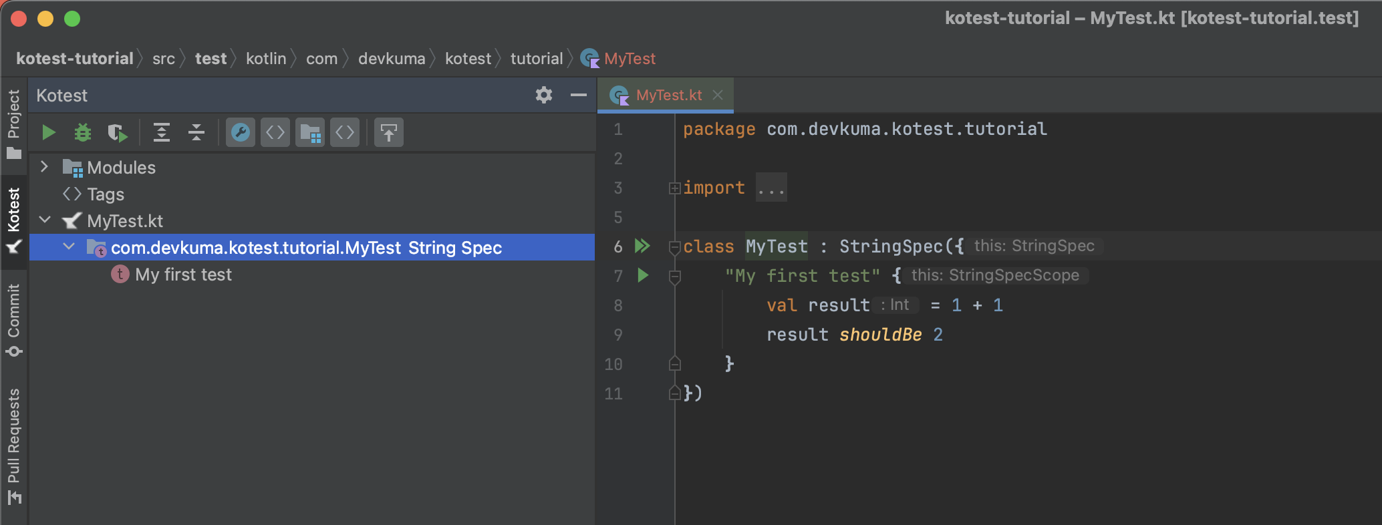
Task: Hide the Kotest tool window
Action: point(579,95)
